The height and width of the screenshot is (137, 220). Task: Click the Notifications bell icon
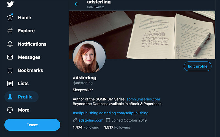10,44
